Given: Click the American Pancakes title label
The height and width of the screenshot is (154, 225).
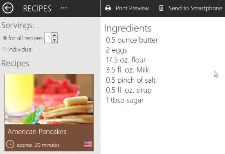Looking at the screenshot, I should coord(37,131).
